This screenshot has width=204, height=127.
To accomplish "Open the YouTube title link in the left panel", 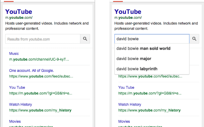I will click(x=19, y=12).
